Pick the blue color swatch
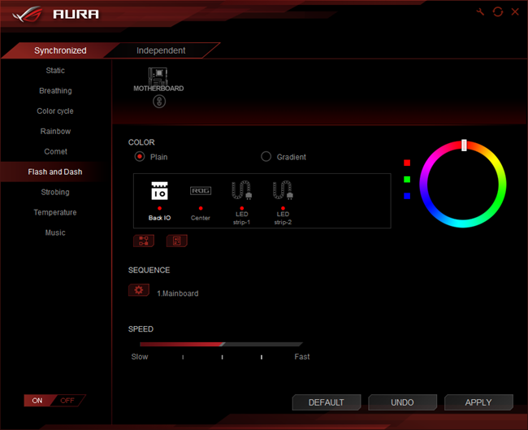Screen dimensions: 528x430 pos(407,196)
